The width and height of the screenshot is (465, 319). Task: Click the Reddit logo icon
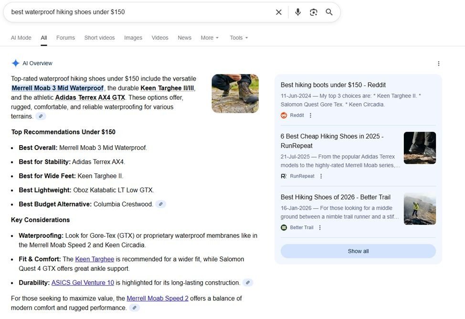click(x=284, y=115)
